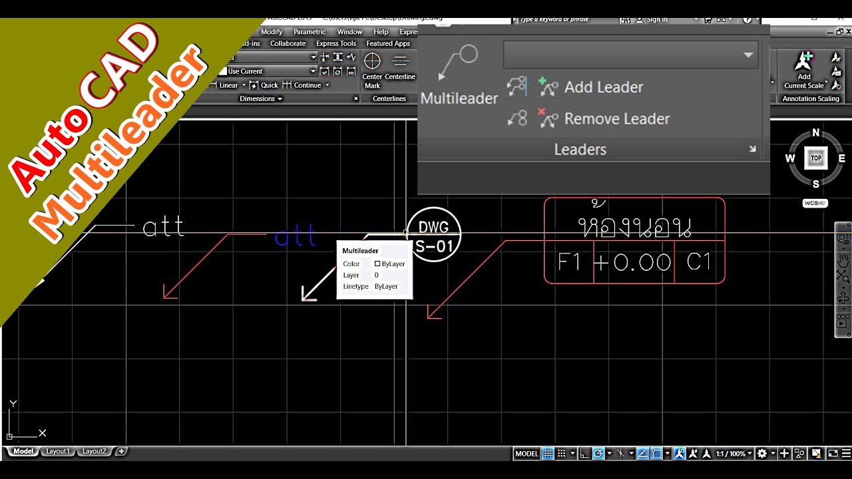Click the dimension Jogged Linear icon

coord(351,57)
